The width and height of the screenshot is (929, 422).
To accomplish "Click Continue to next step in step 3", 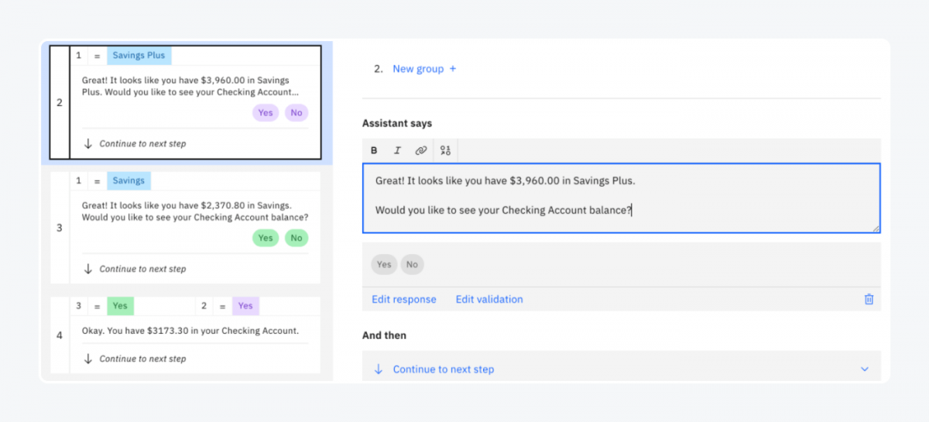I will pyautogui.click(x=142, y=269).
